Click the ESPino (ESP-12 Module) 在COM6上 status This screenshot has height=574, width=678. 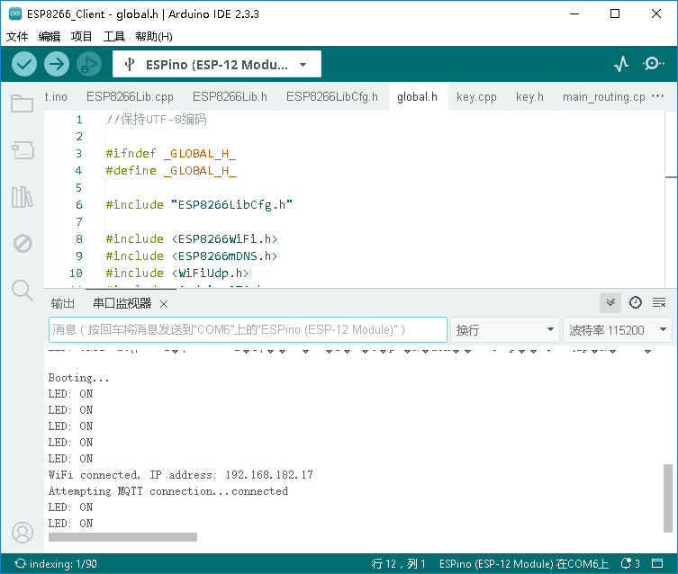pyautogui.click(x=524, y=563)
